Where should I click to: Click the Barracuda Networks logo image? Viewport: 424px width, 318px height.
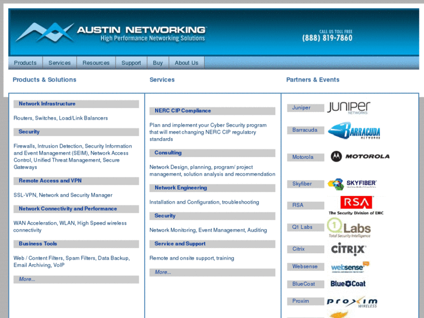(354, 131)
